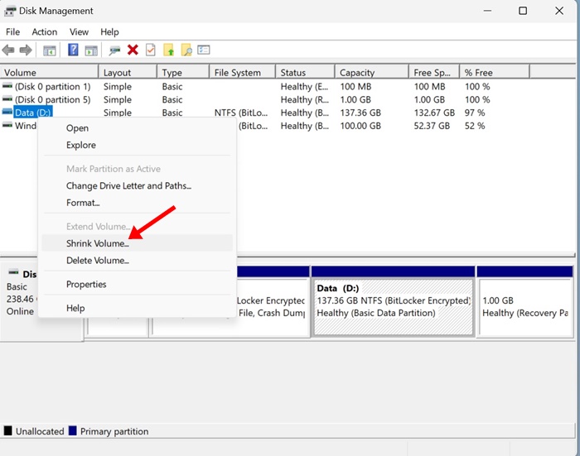This screenshot has height=456, width=580.
Task: Click the folder with green arrow icon
Action: [x=168, y=50]
